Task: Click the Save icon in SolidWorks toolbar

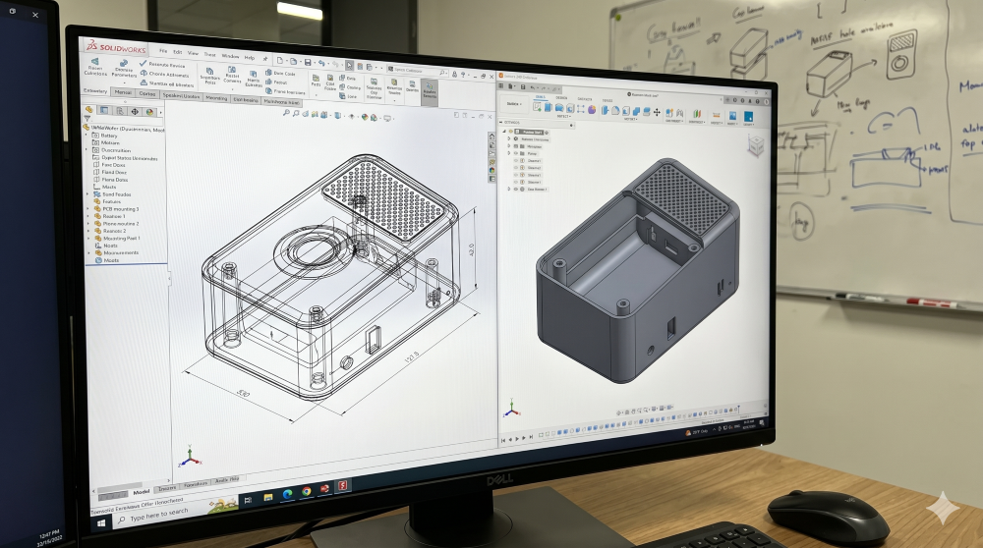Action: tap(308, 62)
